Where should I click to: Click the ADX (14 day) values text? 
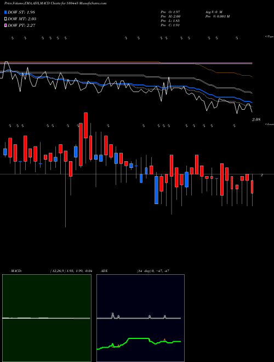tap(153, 271)
